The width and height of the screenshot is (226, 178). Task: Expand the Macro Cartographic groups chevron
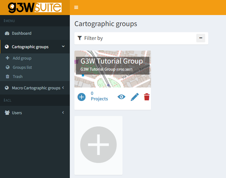point(63,88)
